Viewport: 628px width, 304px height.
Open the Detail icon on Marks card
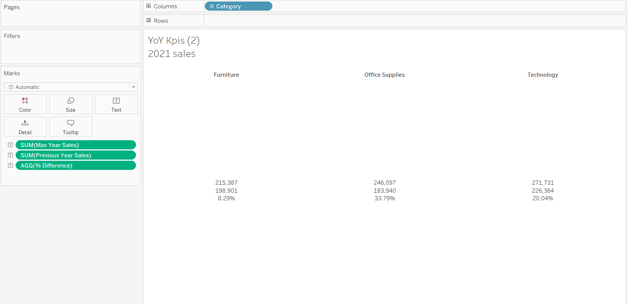(x=25, y=123)
